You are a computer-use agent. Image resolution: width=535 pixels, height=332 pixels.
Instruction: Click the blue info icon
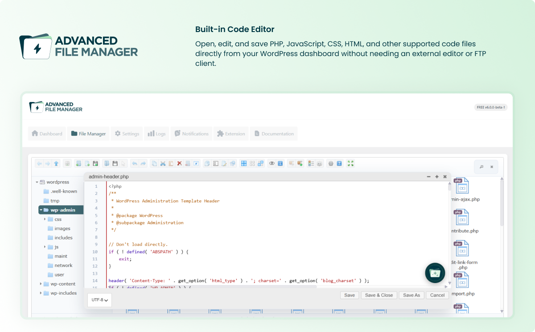coord(280,163)
